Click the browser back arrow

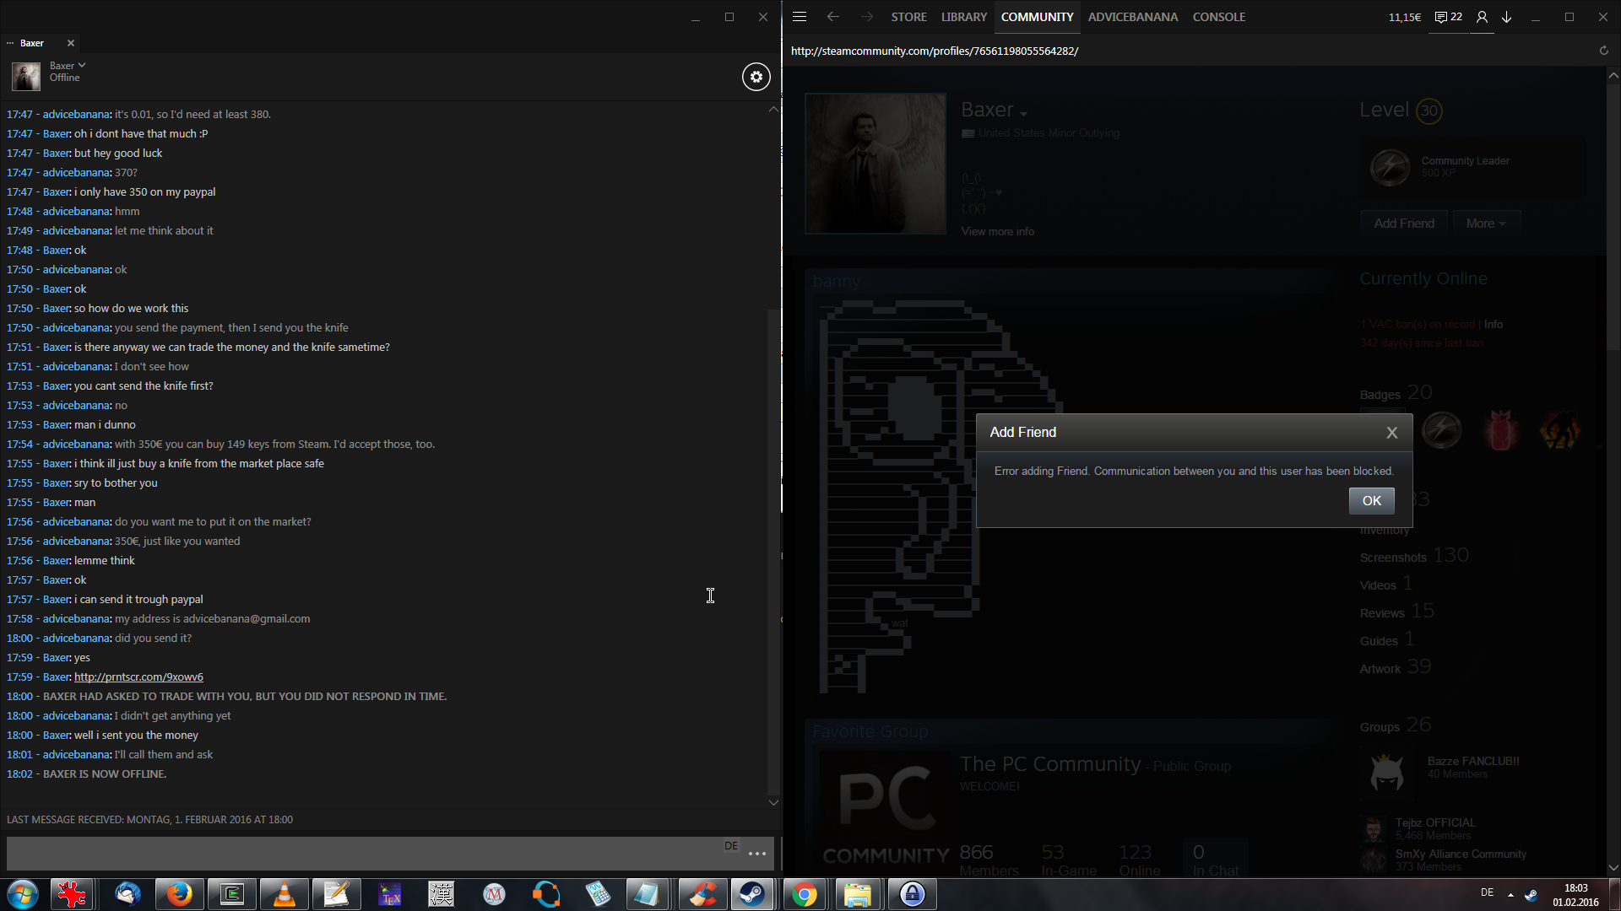tap(832, 17)
